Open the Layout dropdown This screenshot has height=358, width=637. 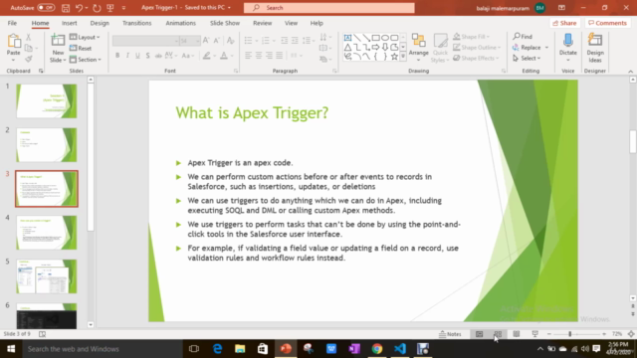click(85, 37)
